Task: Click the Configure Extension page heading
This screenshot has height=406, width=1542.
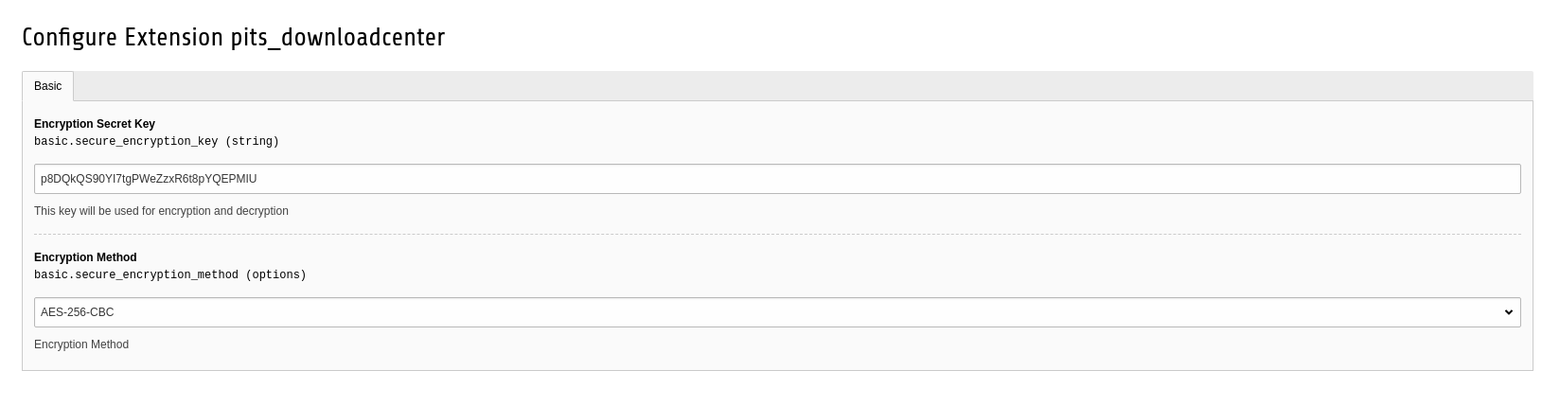Action: tap(233, 38)
